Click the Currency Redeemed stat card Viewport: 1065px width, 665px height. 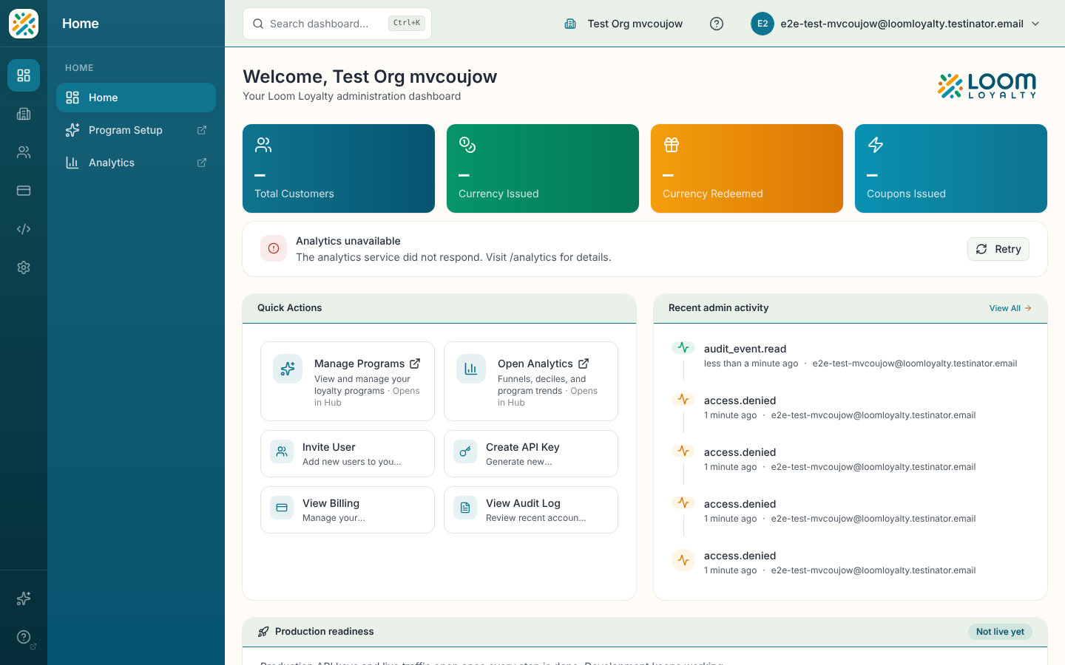(747, 168)
